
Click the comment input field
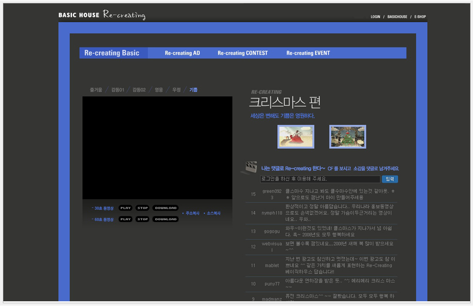coord(320,179)
